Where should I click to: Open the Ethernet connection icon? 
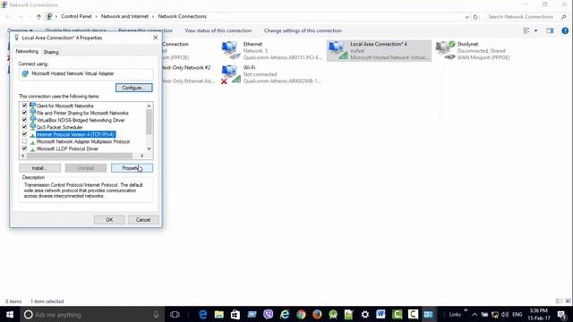coord(231,50)
